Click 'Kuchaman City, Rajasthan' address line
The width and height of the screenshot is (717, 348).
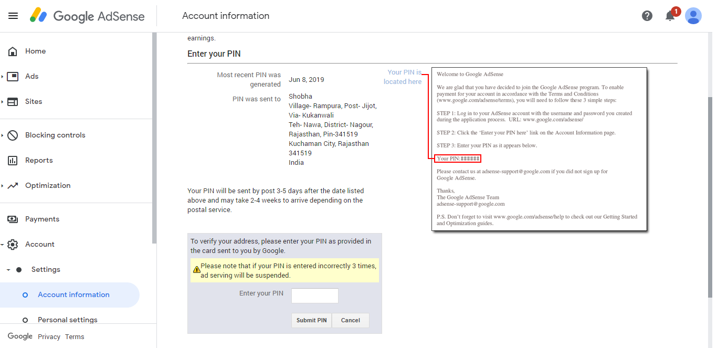click(329, 144)
